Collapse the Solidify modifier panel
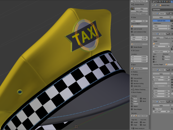 tap(154, 70)
